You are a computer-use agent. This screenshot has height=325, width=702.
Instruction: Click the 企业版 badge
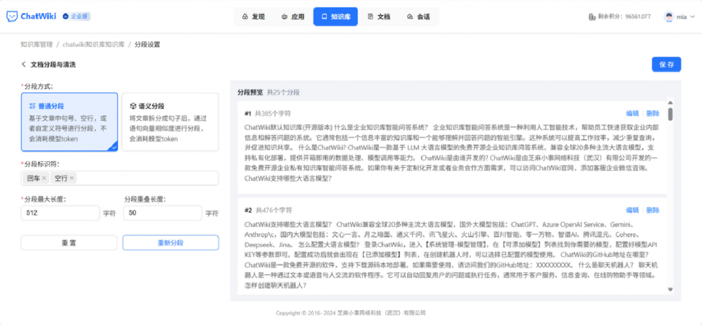77,16
